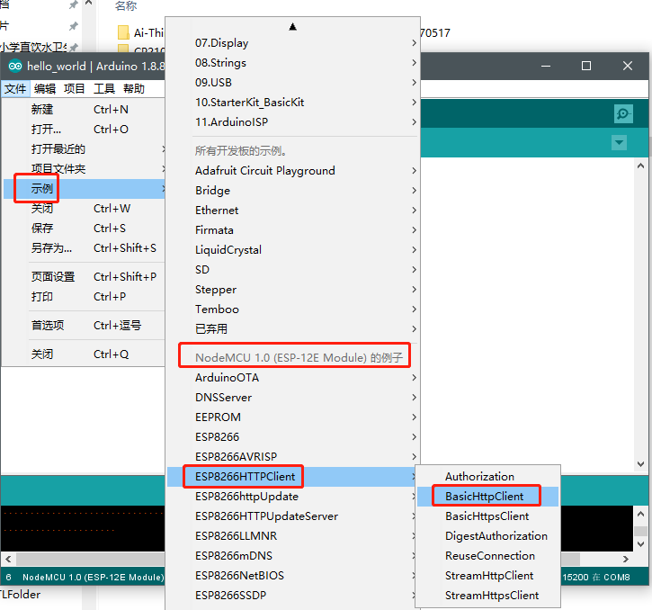Click the up arrow scrolling the examples list
This screenshot has width=652, height=610.
coord(293,27)
